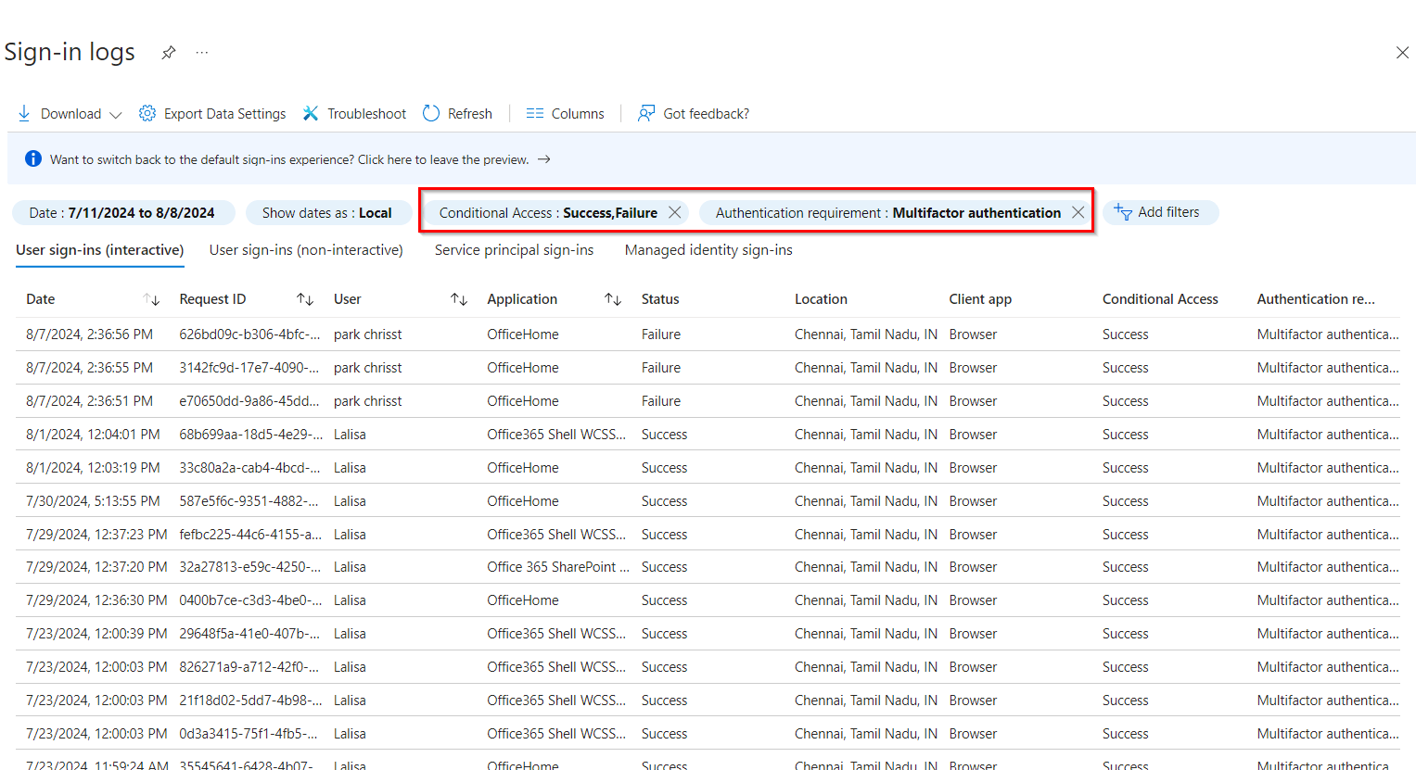Open the Columns list icon
This screenshot has width=1416, height=770.
click(x=535, y=113)
